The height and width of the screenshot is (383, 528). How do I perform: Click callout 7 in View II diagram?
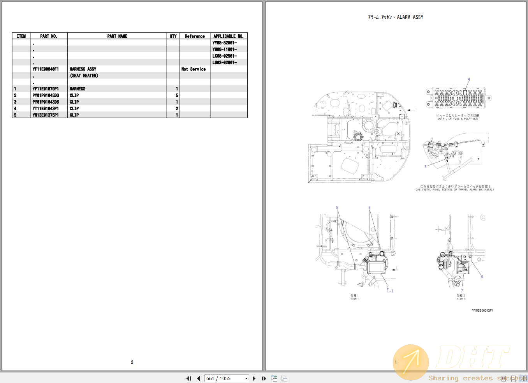(x=462, y=291)
